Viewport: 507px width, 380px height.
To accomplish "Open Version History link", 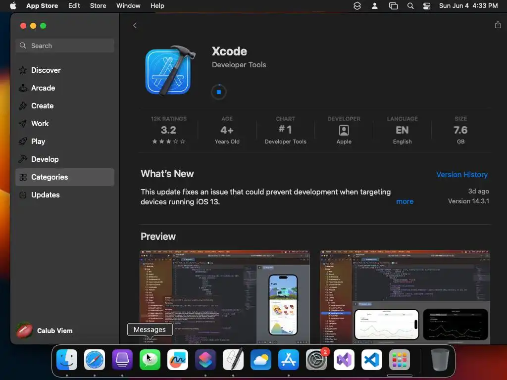I will (462, 175).
